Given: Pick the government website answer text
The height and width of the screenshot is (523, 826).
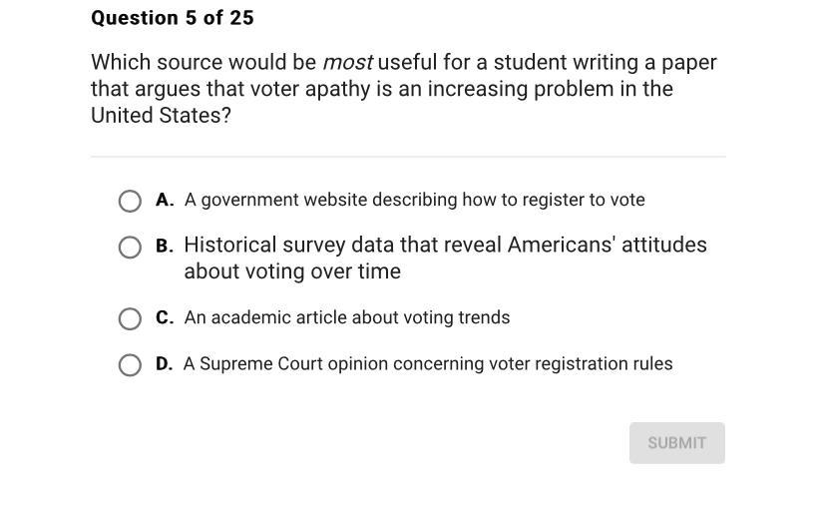Looking at the screenshot, I should coord(414,201).
